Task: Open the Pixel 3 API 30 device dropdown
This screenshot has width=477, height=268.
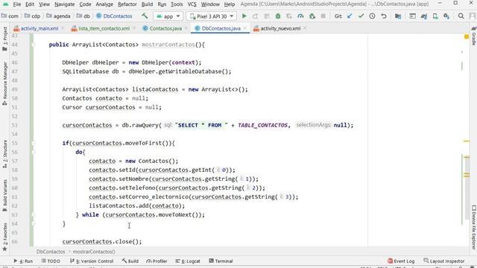Action: click(x=212, y=16)
